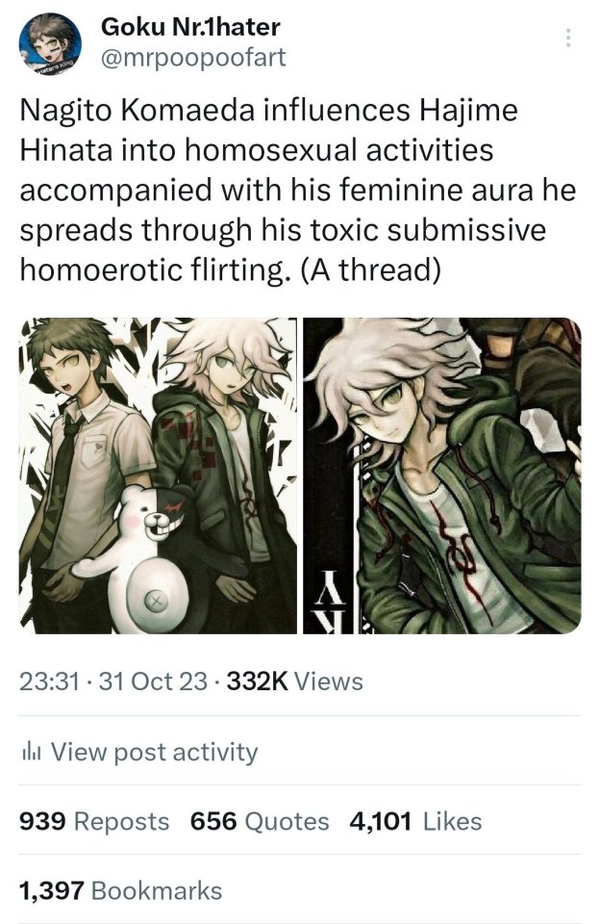Open the 939 Reposts list
This screenshot has width=599, height=924.
[94, 821]
